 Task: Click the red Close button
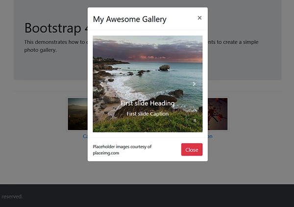point(192,150)
